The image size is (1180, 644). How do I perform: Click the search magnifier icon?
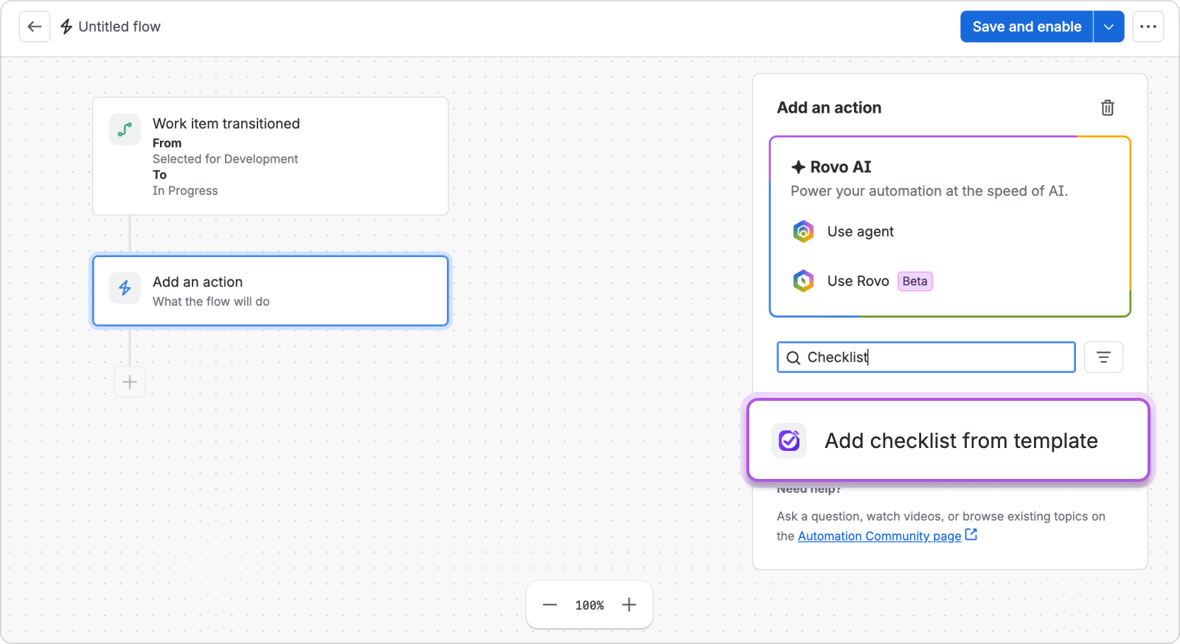pos(794,358)
